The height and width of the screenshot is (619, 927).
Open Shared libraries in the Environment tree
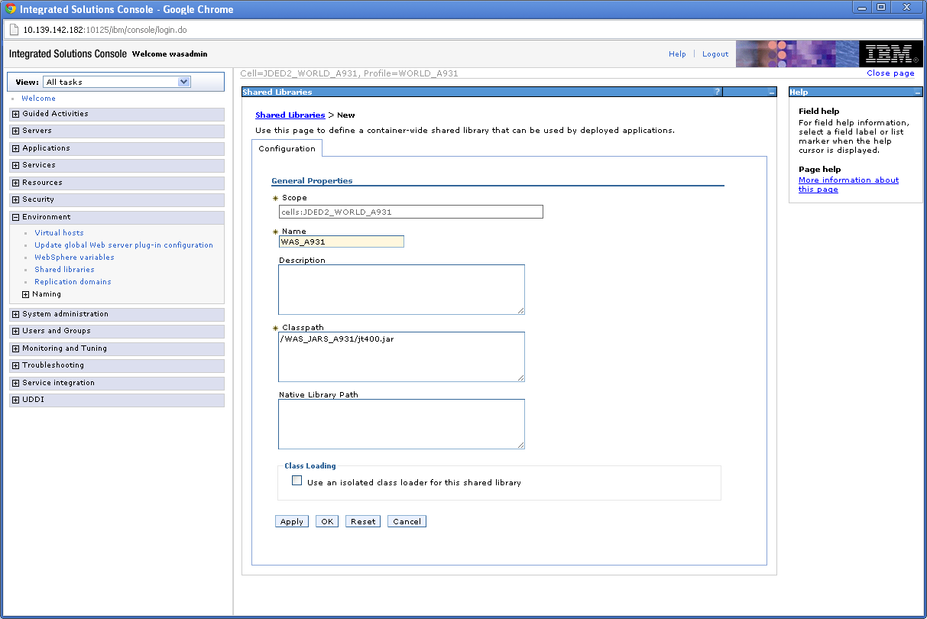pyautogui.click(x=64, y=270)
